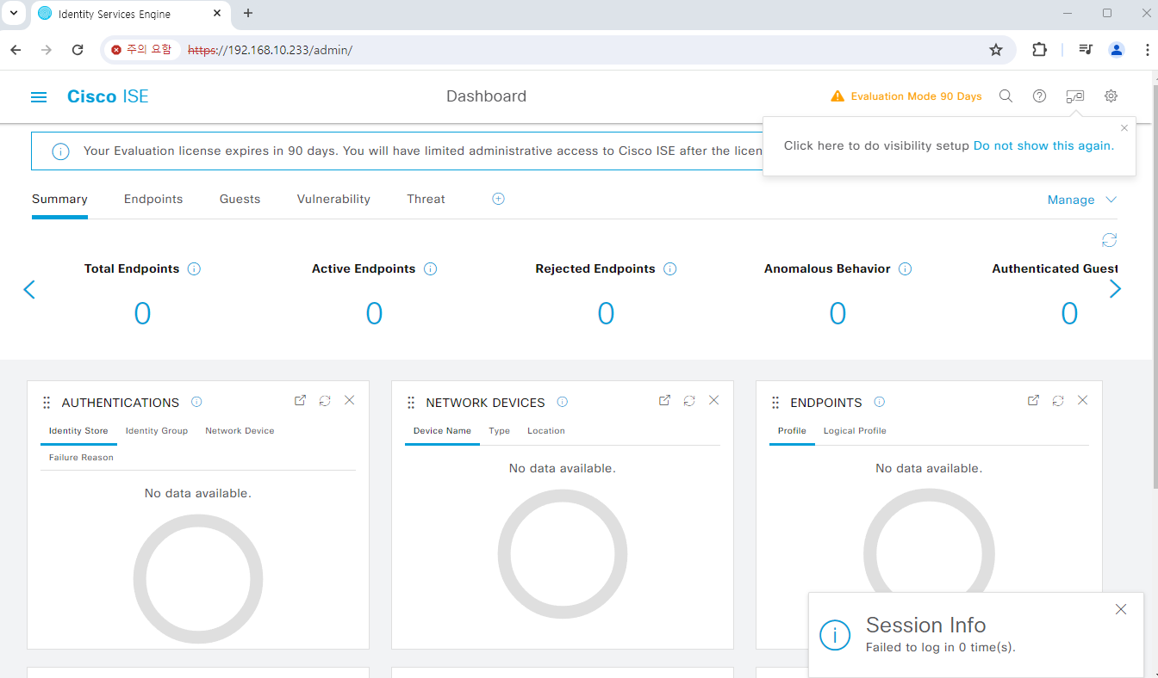This screenshot has width=1158, height=678.
Task: Switch to the Guests tab
Action: tap(240, 199)
